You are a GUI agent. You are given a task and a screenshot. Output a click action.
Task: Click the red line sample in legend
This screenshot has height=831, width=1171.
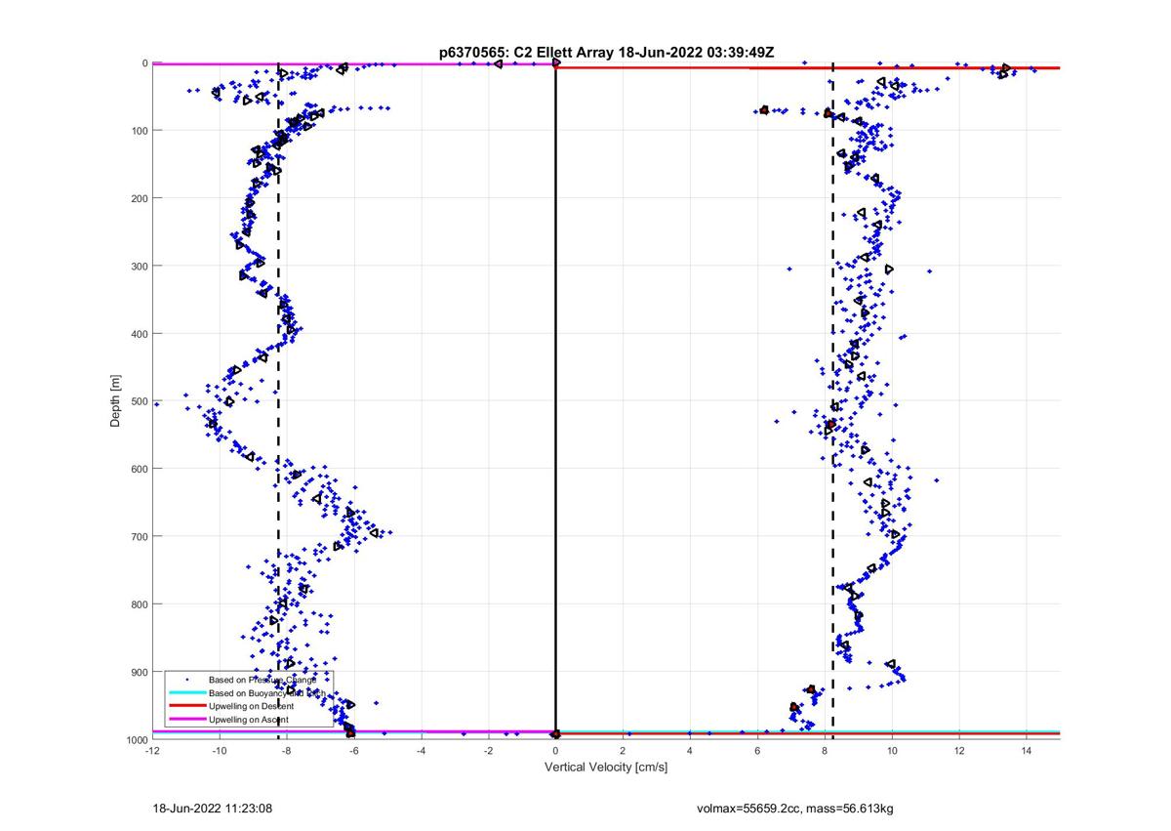point(186,706)
